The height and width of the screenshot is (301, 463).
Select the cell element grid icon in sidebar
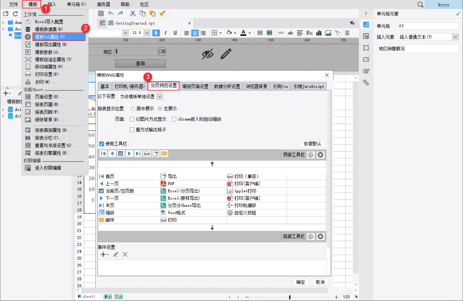coord(366,25)
